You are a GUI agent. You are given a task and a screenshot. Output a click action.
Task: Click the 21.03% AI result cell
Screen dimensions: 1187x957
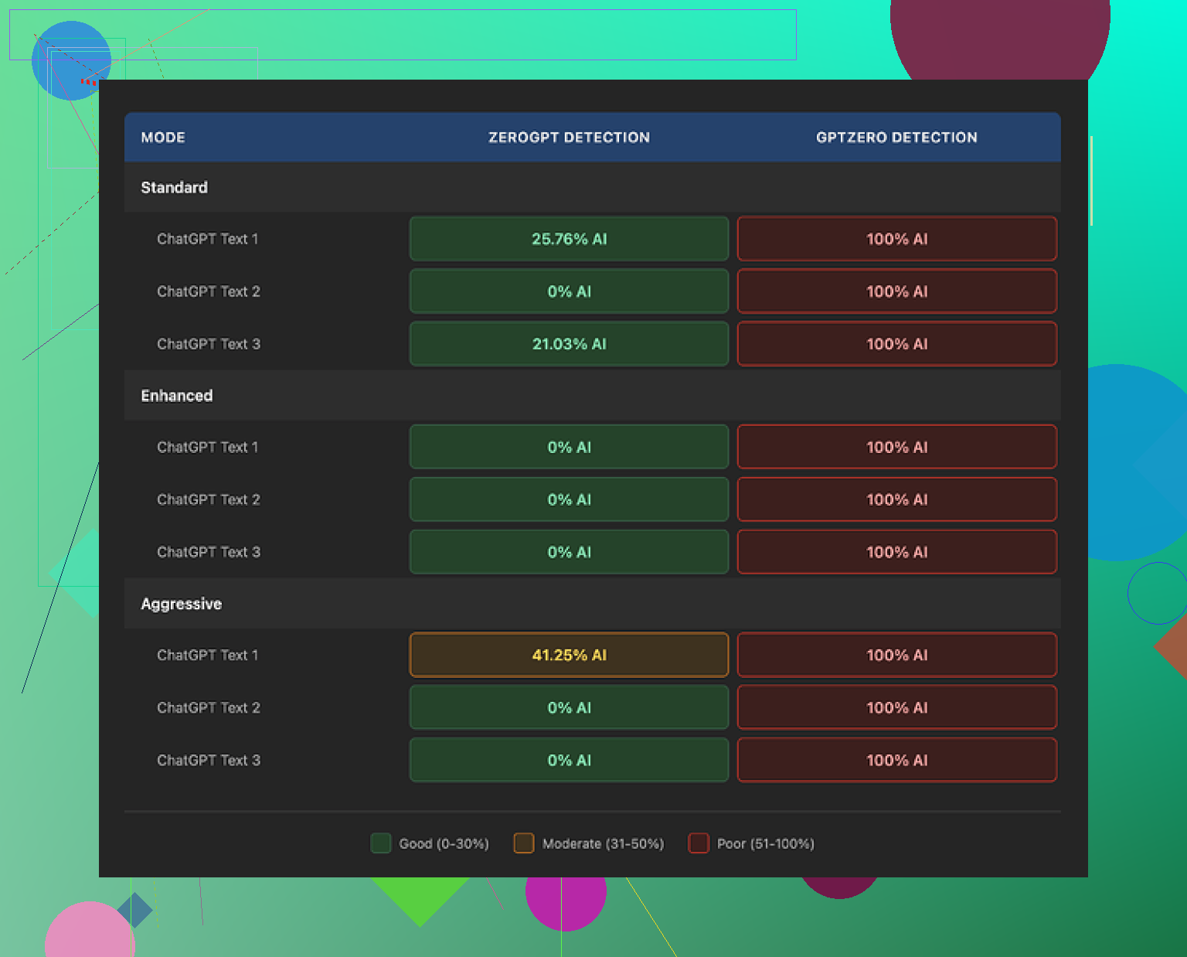tap(569, 344)
